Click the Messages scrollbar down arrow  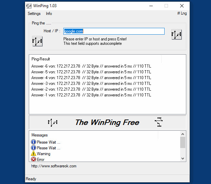183,159
